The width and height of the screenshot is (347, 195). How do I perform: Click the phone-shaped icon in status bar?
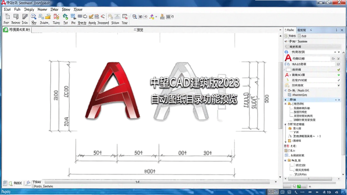[x=296, y=192]
